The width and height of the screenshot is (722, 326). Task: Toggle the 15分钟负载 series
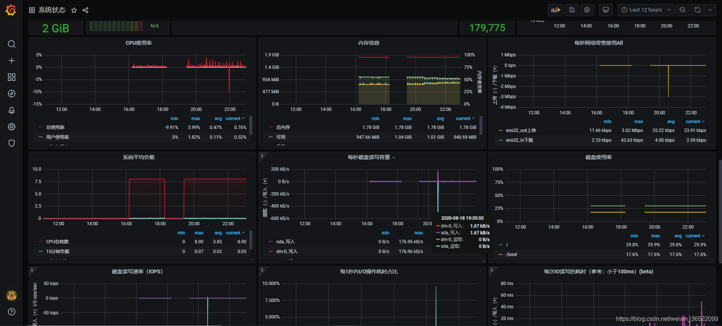(58, 252)
